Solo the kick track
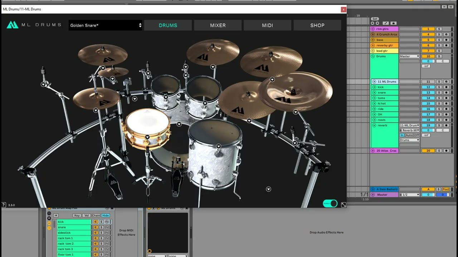 [439, 87]
